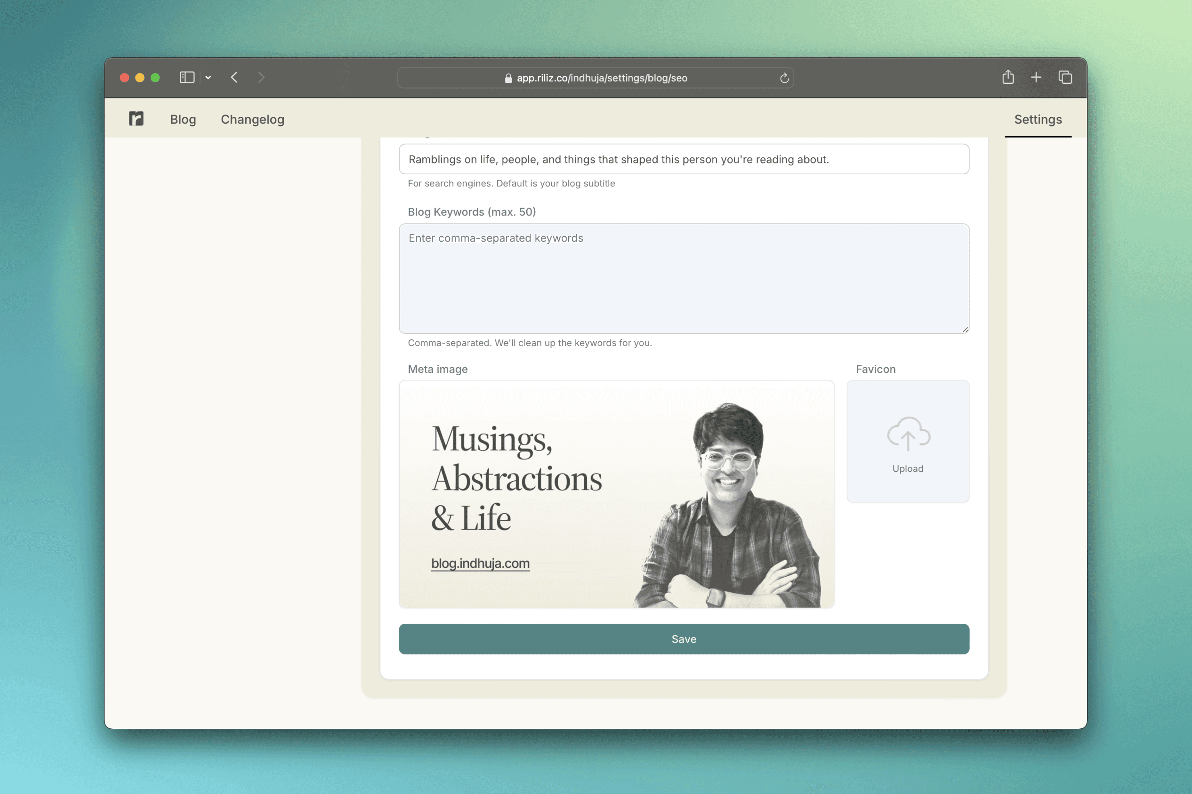Click the cloud upload favicon icon
The width and height of the screenshot is (1192, 794).
[x=907, y=434]
